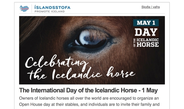Image resolution: width=184 pixels, height=109 pixels.
Task: Click the paragraph line starting 'Owners of Icelandic'
Action: coord(89,98)
